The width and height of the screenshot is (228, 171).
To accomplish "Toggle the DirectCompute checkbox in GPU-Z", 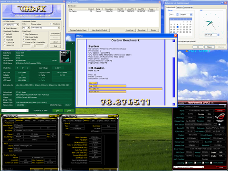I will pos(211,162).
